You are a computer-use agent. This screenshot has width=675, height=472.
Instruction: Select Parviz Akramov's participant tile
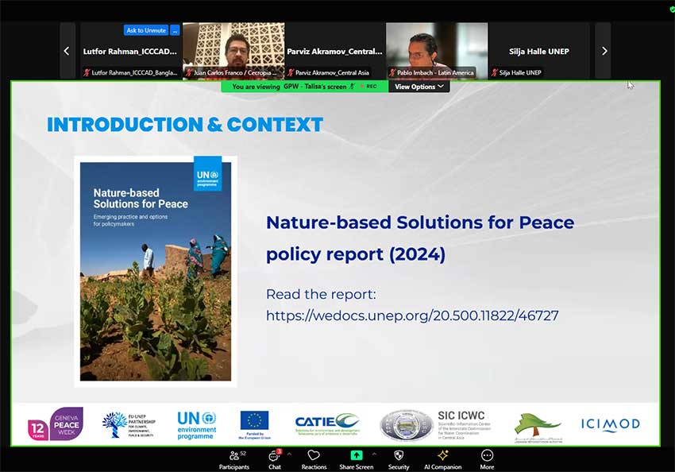[335, 51]
